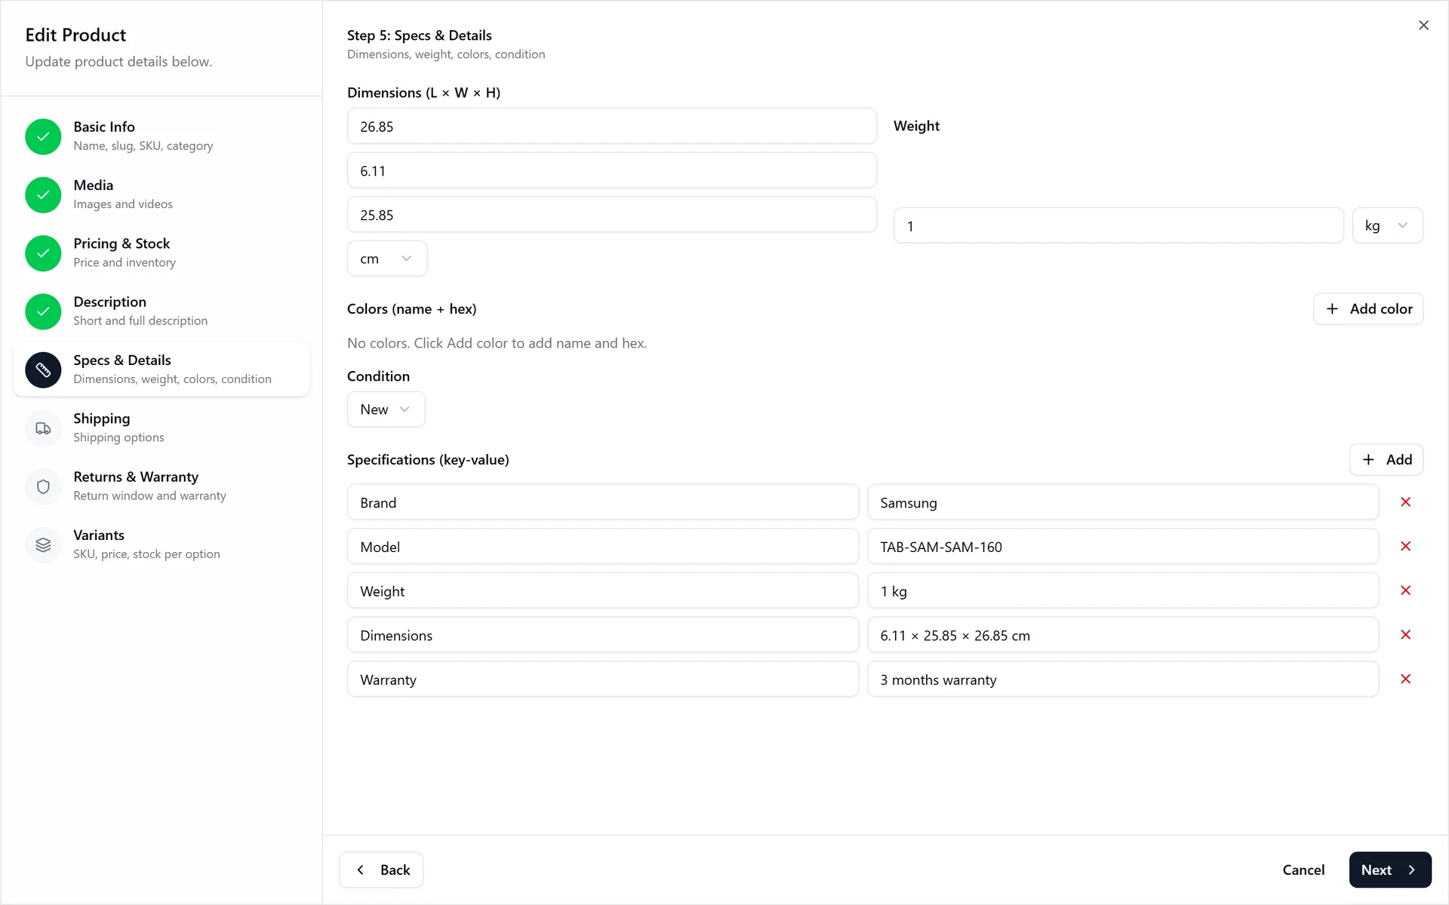
Task: Click the Brand key field
Action: pos(603,502)
